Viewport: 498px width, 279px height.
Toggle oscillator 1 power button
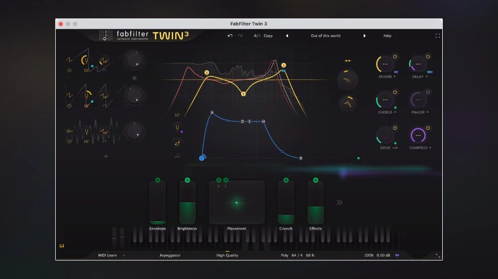(69, 70)
